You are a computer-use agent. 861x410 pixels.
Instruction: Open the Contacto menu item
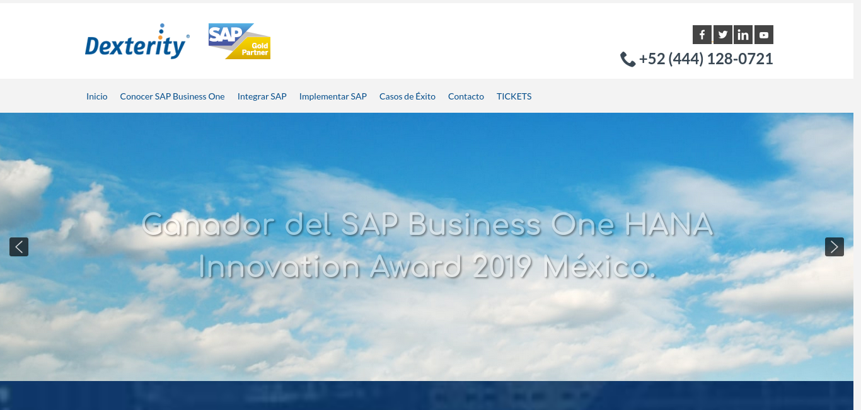(x=466, y=96)
